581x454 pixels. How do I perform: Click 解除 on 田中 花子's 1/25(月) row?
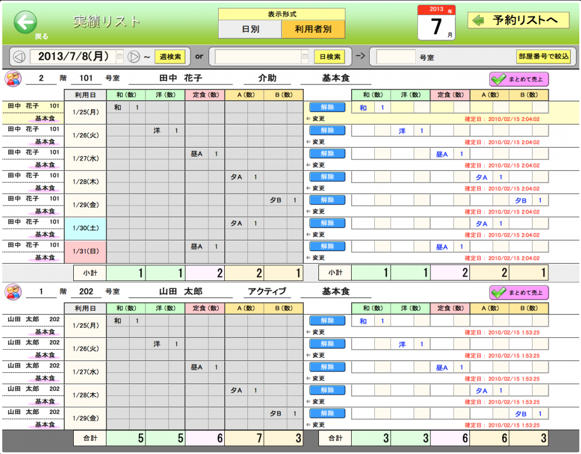click(327, 108)
